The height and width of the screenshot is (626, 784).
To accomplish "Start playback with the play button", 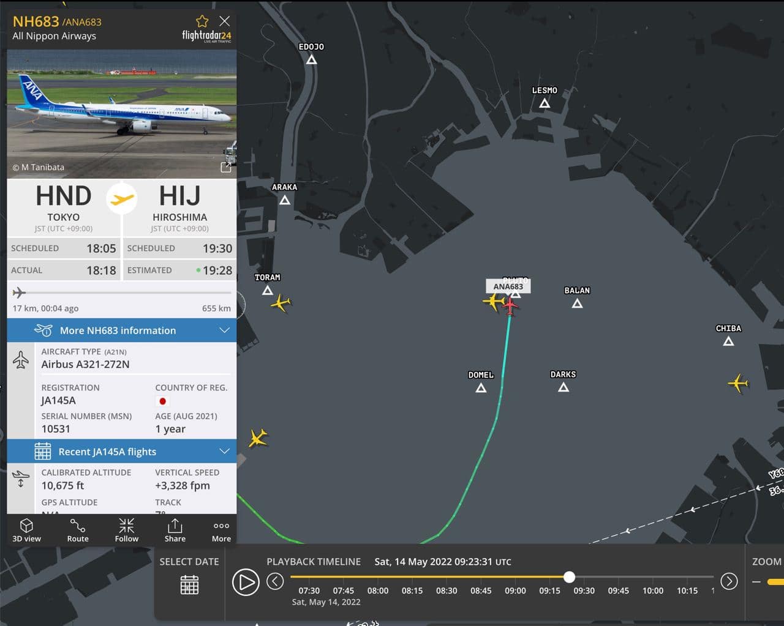I will click(246, 582).
